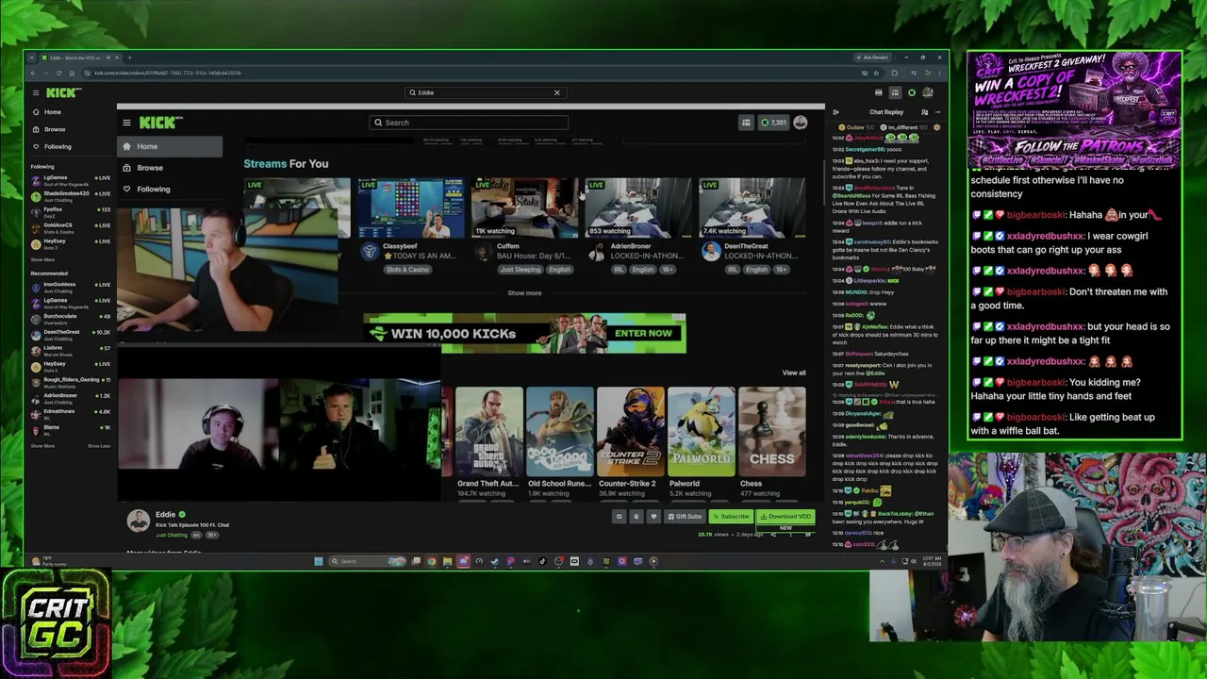Click the heart follow icon beside Gift Subs
The height and width of the screenshot is (679, 1207).
coord(653,517)
